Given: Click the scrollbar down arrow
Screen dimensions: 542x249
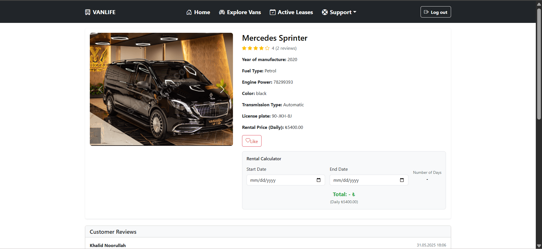Looking at the screenshot, I should pyautogui.click(x=539, y=246).
